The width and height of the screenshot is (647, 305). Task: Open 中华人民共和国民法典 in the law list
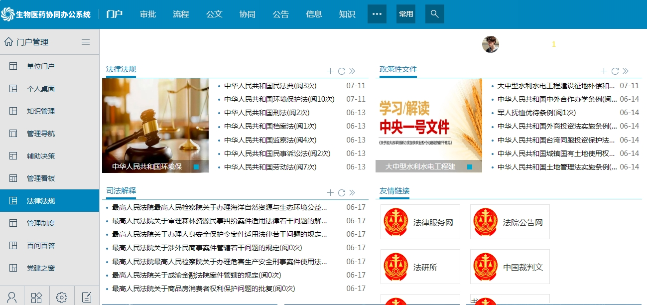coord(270,86)
